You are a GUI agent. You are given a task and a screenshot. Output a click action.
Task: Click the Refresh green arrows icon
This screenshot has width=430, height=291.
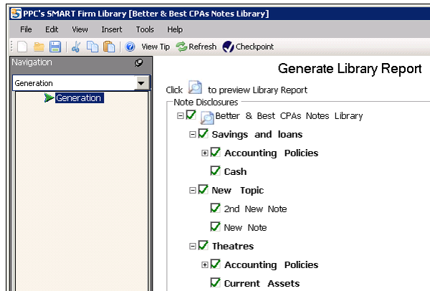pyautogui.click(x=181, y=47)
